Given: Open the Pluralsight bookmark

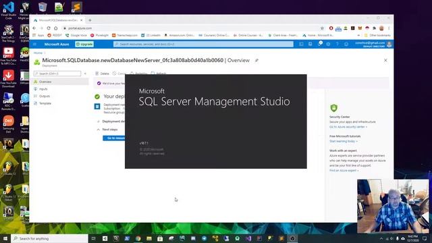Looking at the screenshot, I should (99, 35).
